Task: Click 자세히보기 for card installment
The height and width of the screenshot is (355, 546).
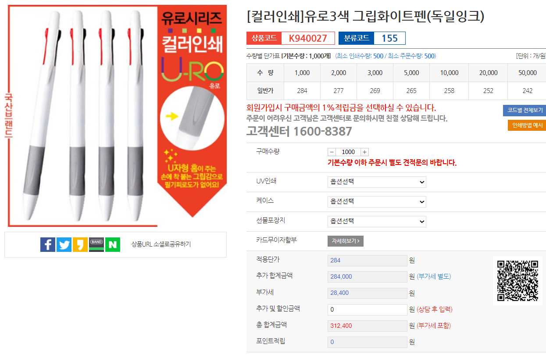Action: (x=346, y=241)
